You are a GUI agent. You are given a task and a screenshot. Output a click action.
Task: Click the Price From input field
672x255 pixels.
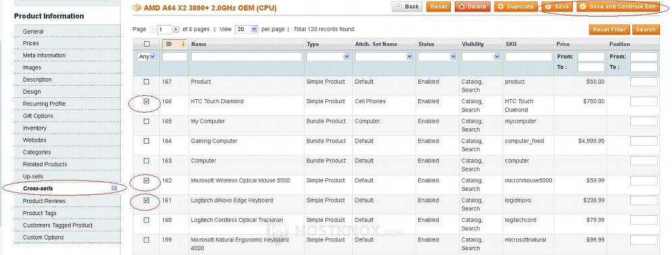point(591,57)
